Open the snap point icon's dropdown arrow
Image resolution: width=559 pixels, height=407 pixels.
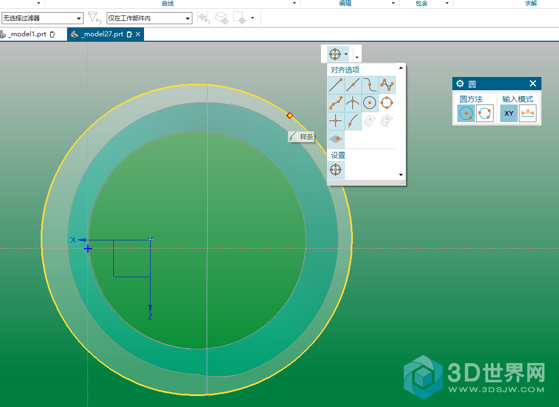[346, 54]
